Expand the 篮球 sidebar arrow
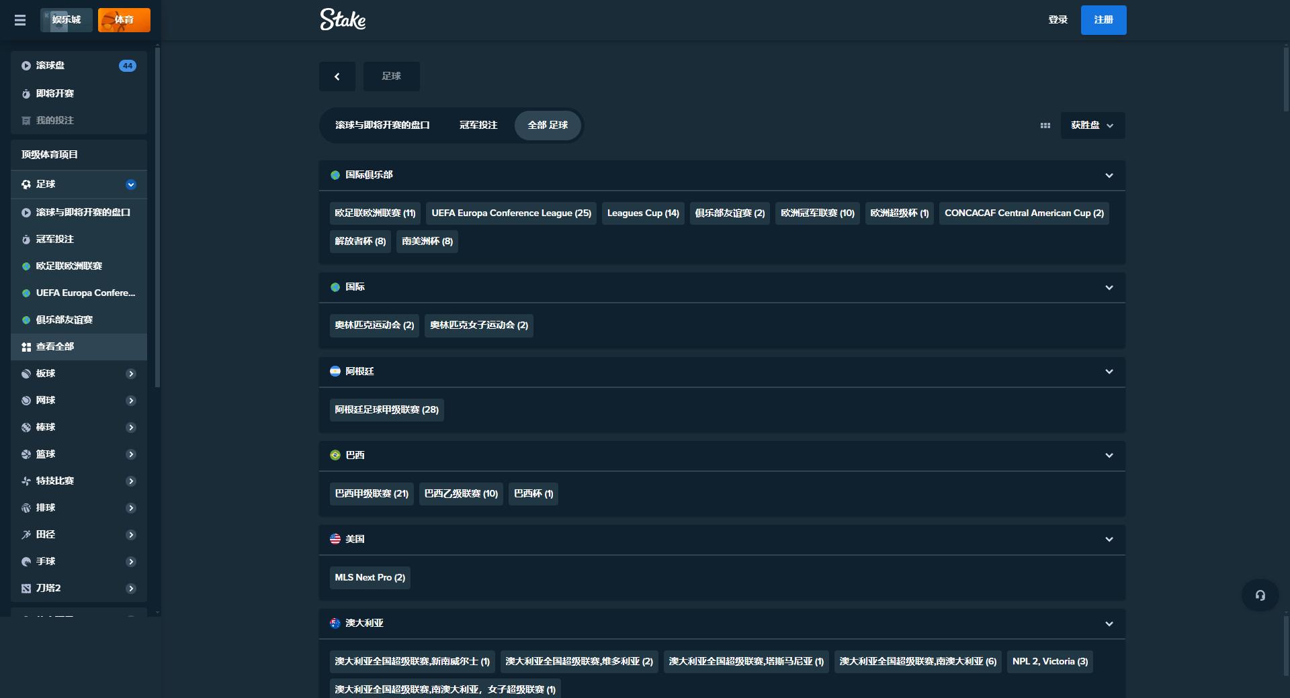Viewport: 1290px width, 698px height. tap(131, 454)
